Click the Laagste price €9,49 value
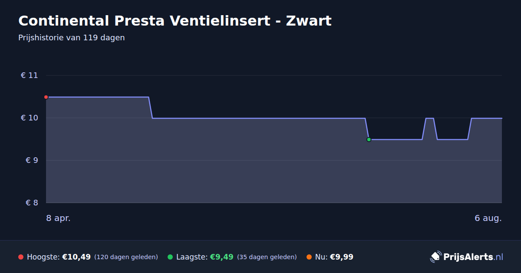This screenshot has height=273, width=521. (x=221, y=257)
